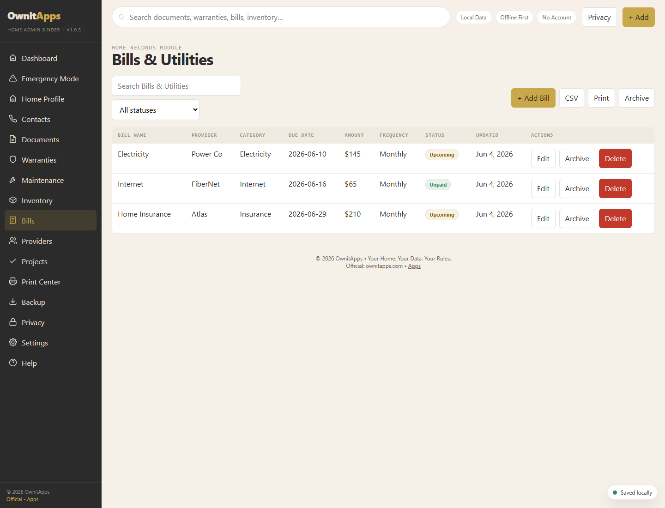Click the Official link in sidebar footer
The width and height of the screenshot is (665, 508).
14,499
